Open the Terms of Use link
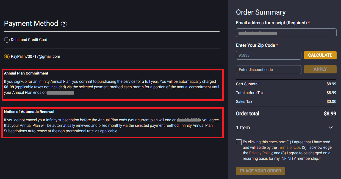This screenshot has width=341, height=179. (289, 147)
